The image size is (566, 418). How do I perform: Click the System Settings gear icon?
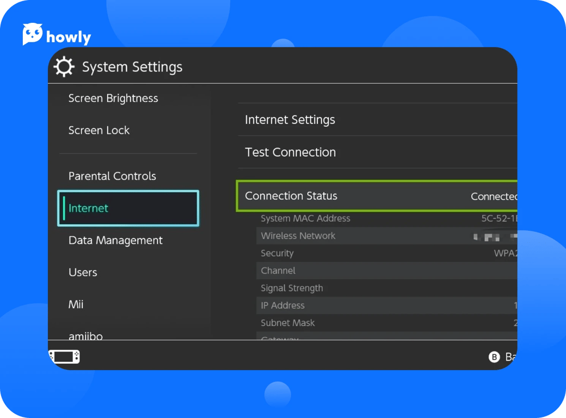tap(64, 67)
